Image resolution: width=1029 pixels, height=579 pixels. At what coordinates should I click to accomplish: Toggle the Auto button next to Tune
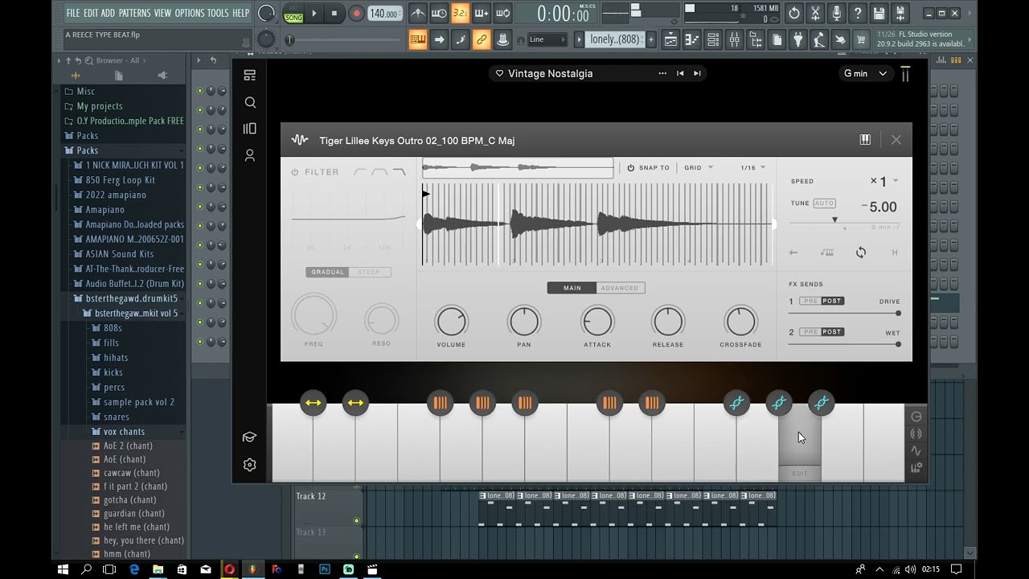[824, 203]
